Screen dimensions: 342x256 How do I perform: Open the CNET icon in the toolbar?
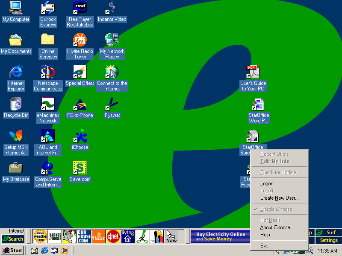[113, 236]
